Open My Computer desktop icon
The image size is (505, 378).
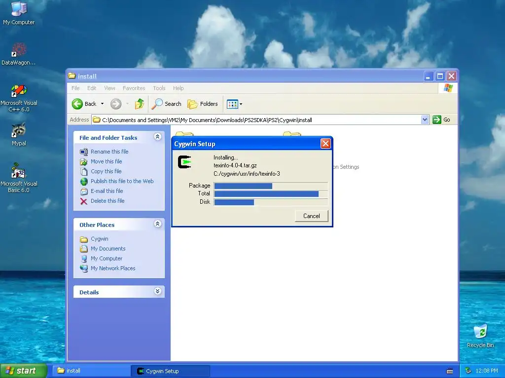(19, 13)
